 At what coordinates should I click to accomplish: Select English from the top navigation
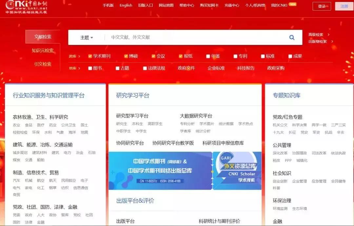(x=126, y=6)
